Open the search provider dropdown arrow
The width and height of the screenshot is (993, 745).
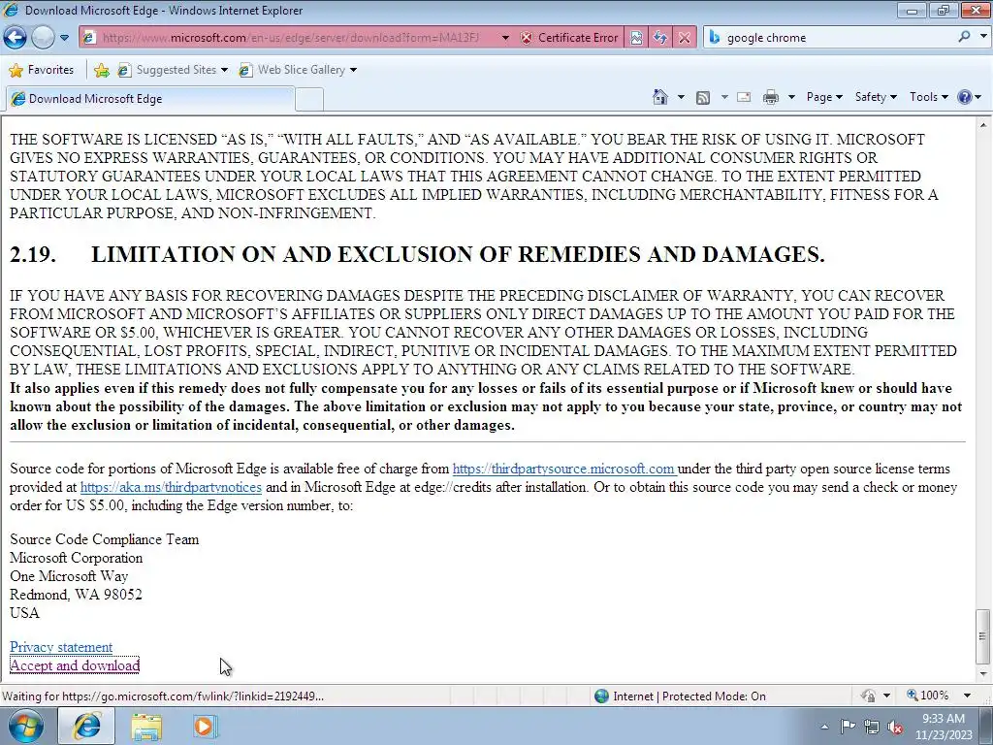click(x=983, y=37)
